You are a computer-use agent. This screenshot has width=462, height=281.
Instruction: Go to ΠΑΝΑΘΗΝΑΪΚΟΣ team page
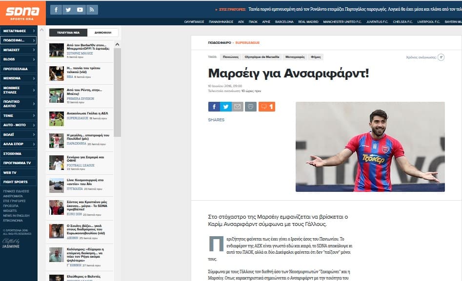(x=221, y=22)
